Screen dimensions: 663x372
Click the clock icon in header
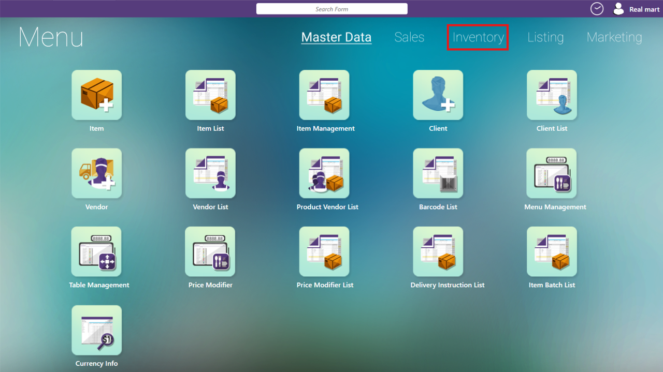tap(597, 9)
